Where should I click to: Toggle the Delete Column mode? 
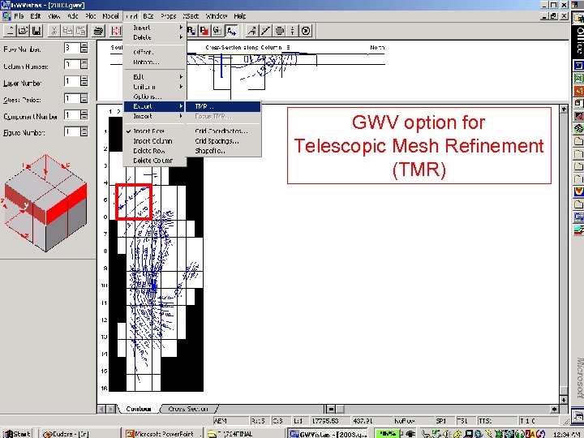(155, 161)
